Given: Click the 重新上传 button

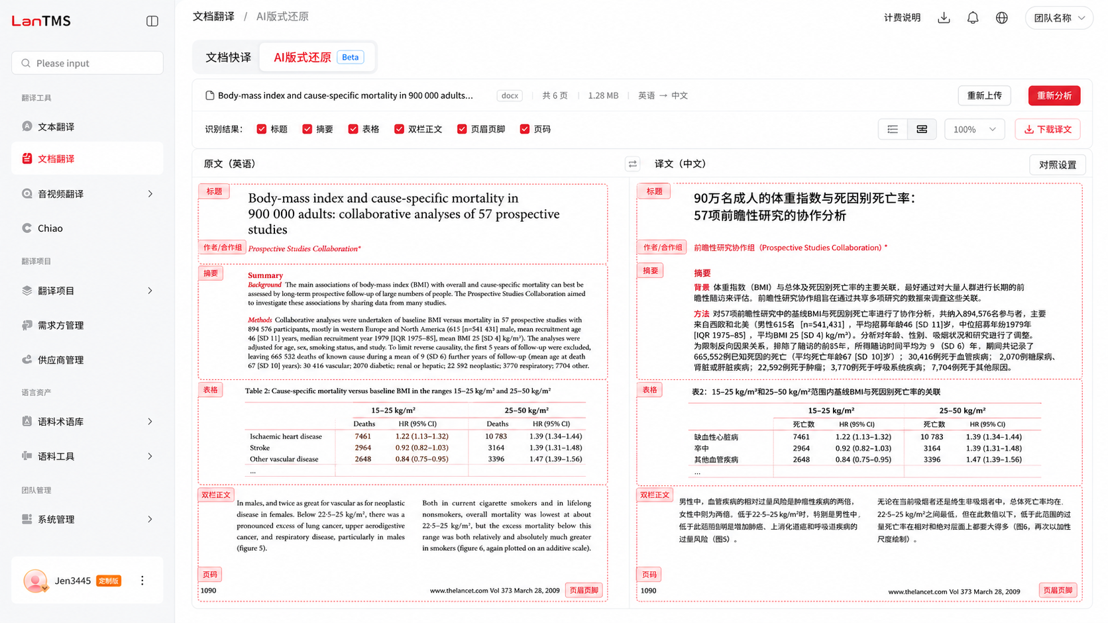Looking at the screenshot, I should pos(984,95).
